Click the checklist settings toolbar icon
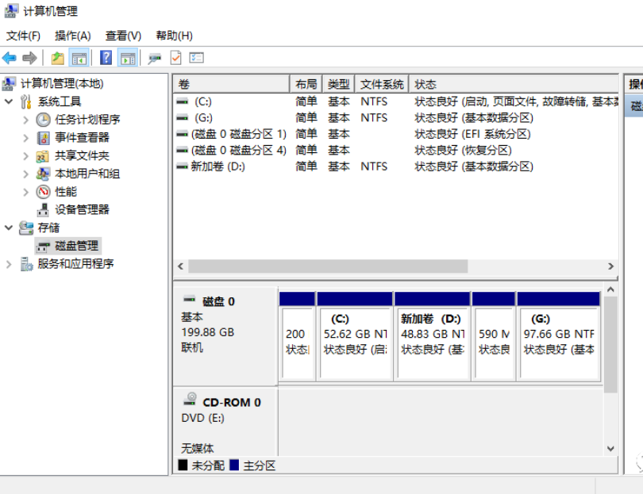The image size is (643, 494). pyautogui.click(x=197, y=58)
